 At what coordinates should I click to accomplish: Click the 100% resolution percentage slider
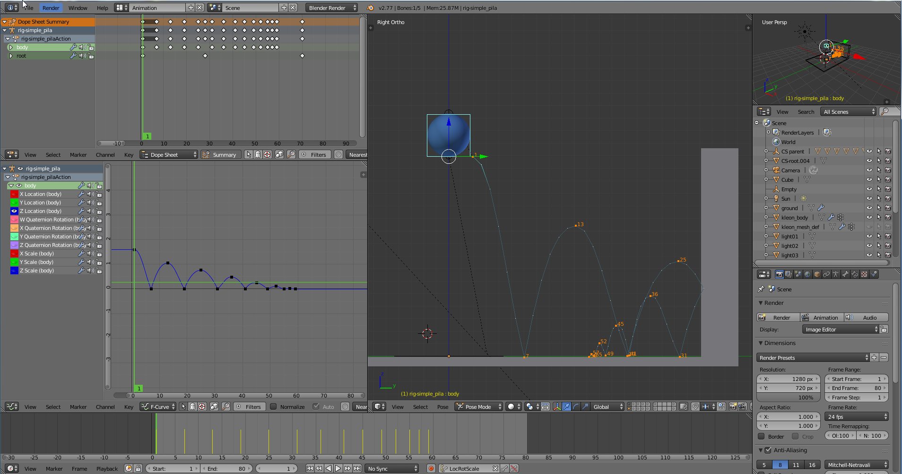(789, 397)
